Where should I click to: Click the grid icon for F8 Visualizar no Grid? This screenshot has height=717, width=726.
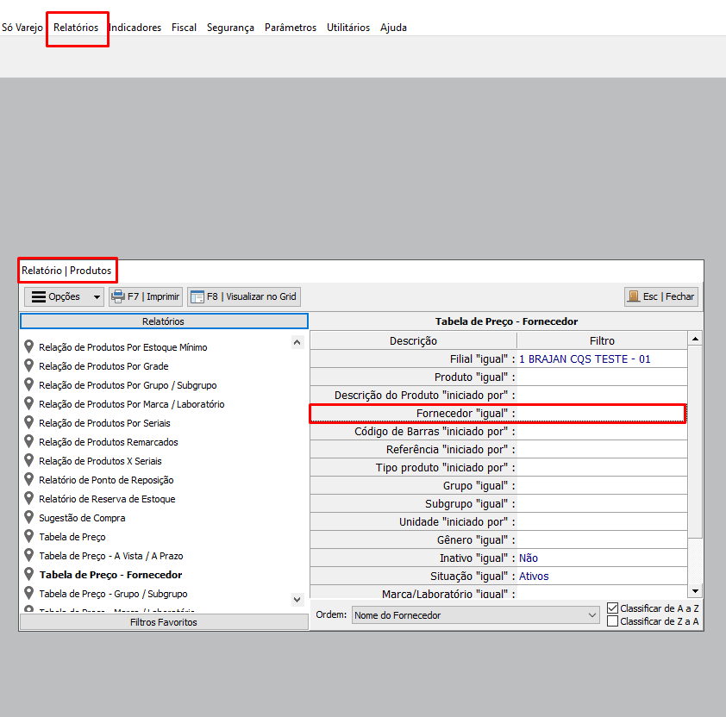point(198,296)
